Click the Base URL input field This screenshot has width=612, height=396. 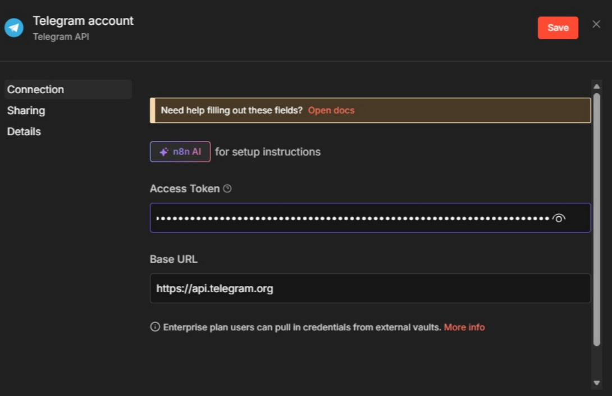370,289
